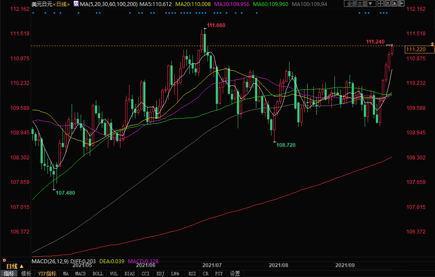Screen dimensions: 435x277
Task: Switch to the 指标 tab
Action: [9, 274]
